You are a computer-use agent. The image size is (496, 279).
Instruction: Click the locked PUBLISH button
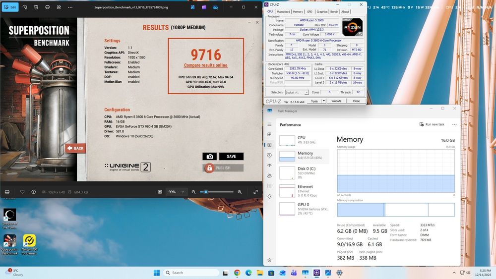pos(223,168)
